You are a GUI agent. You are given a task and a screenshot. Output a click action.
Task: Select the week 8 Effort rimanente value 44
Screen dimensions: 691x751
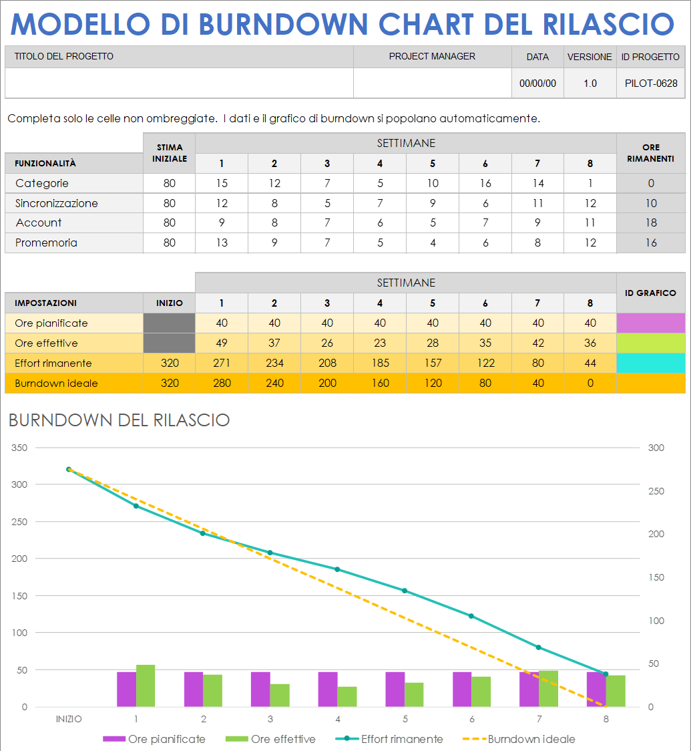[590, 363]
